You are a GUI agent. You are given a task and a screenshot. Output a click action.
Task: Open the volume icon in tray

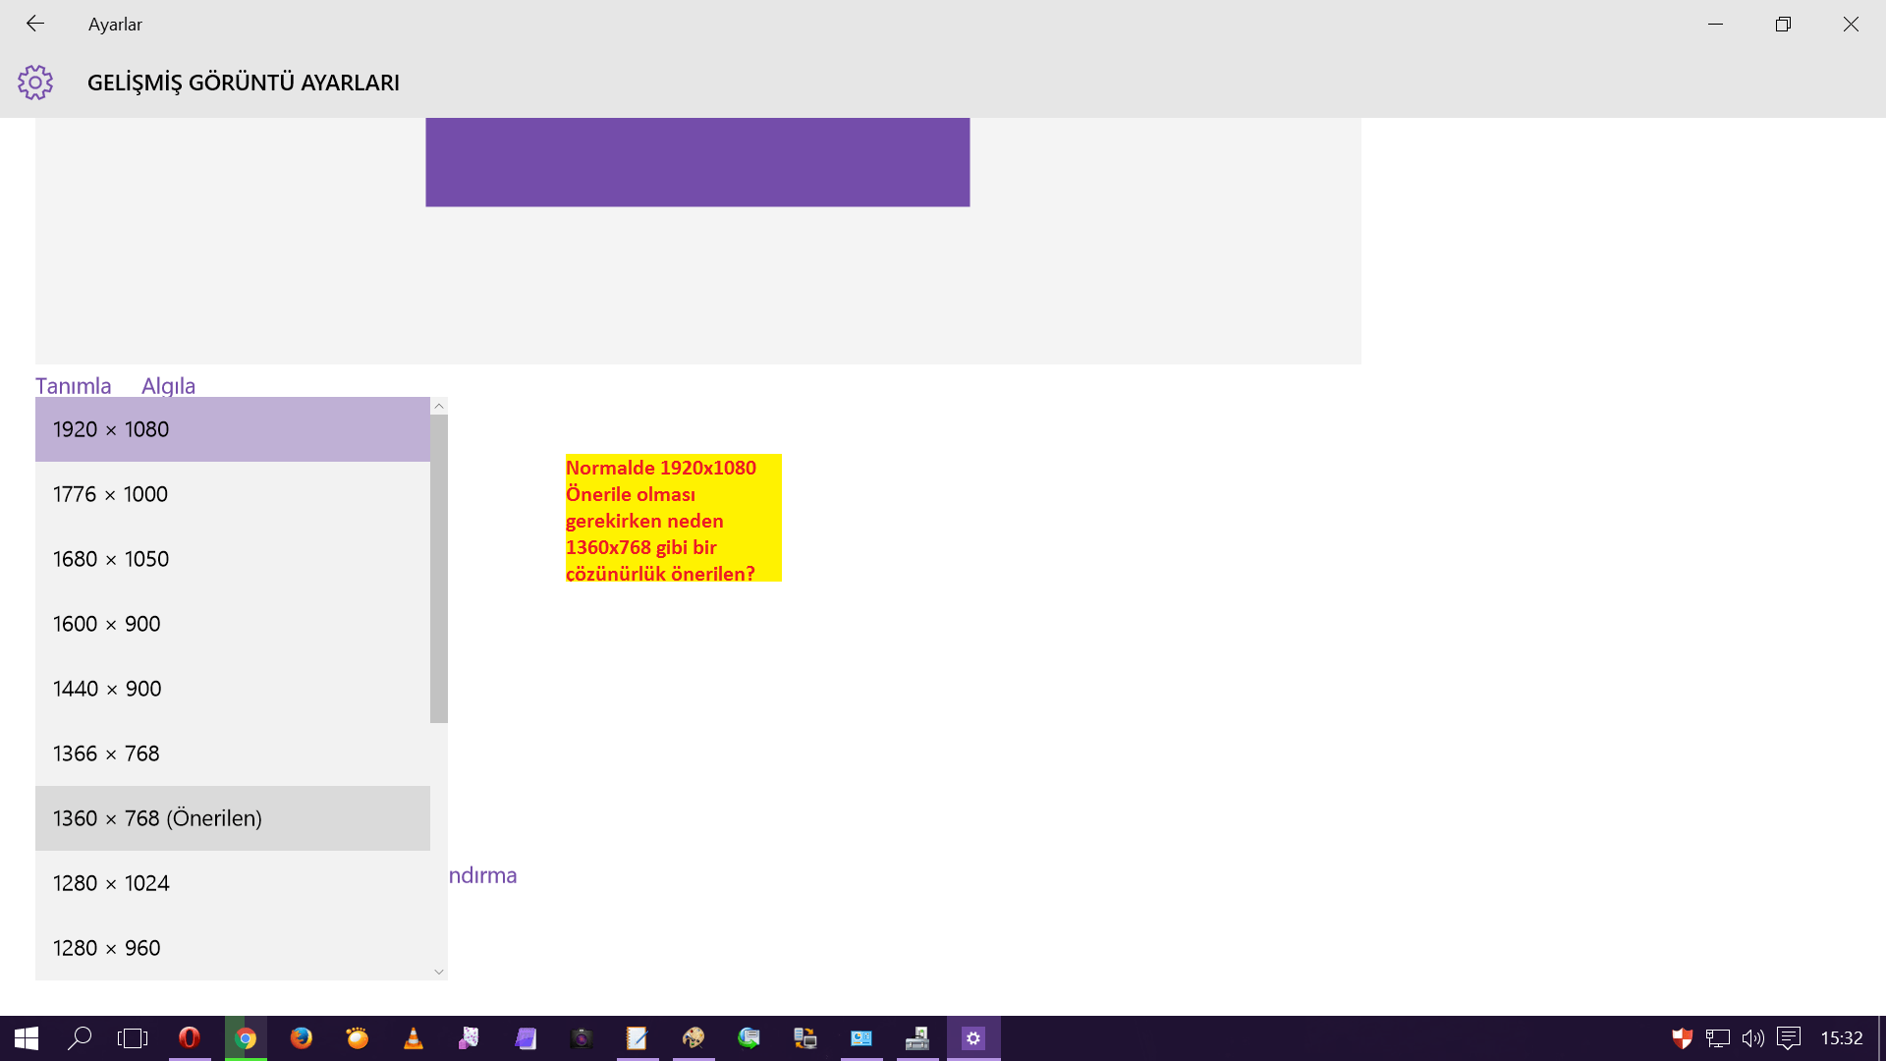(1752, 1038)
